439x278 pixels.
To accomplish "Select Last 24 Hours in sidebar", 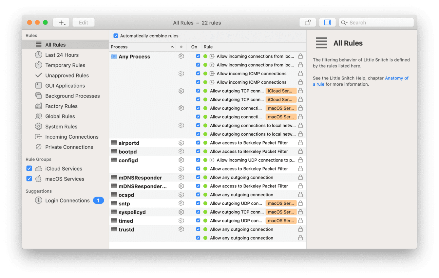I will [62, 55].
